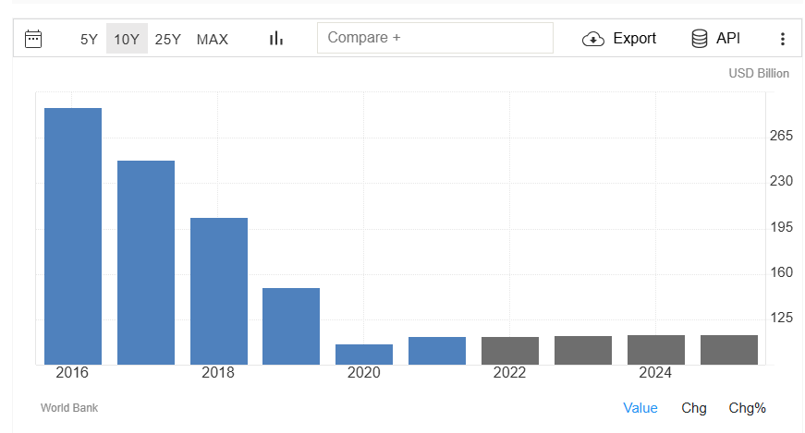Click the database API icon
Viewport: 805px width, 433px height.
(x=700, y=39)
